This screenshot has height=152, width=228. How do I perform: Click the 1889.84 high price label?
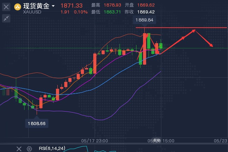pos(145,20)
